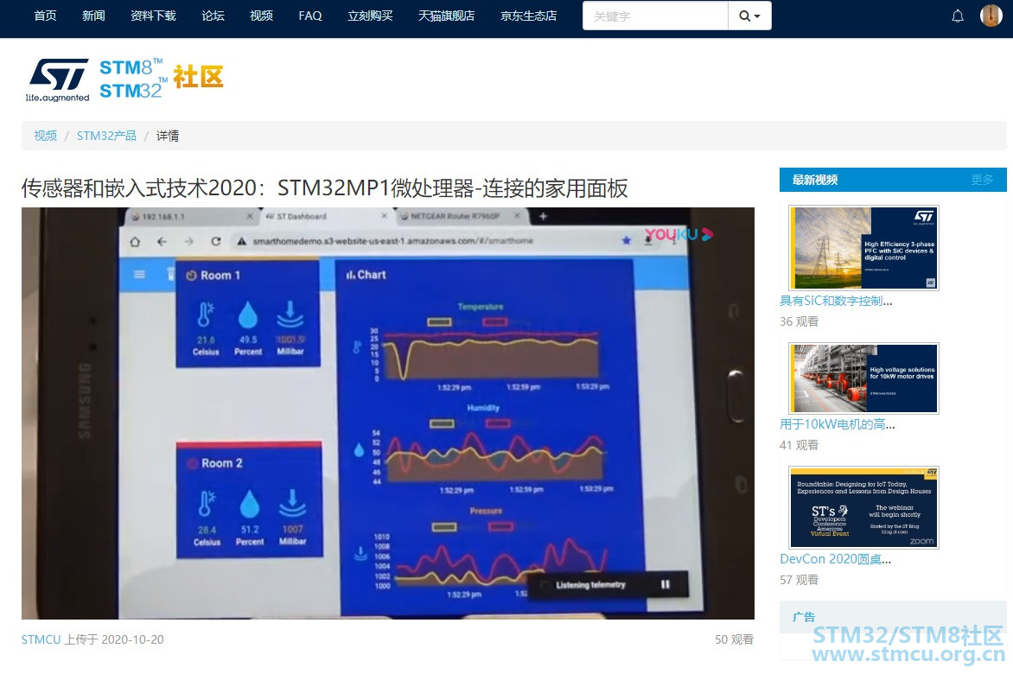Click the 57 观看 count

(x=800, y=580)
